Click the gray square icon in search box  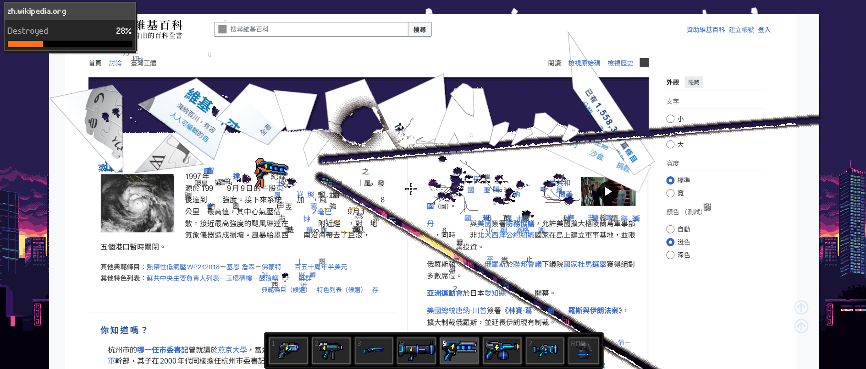222,29
